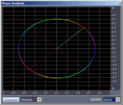
Task: Click the leftmost point of the ellipse
Action: pyautogui.click(x=19, y=49)
